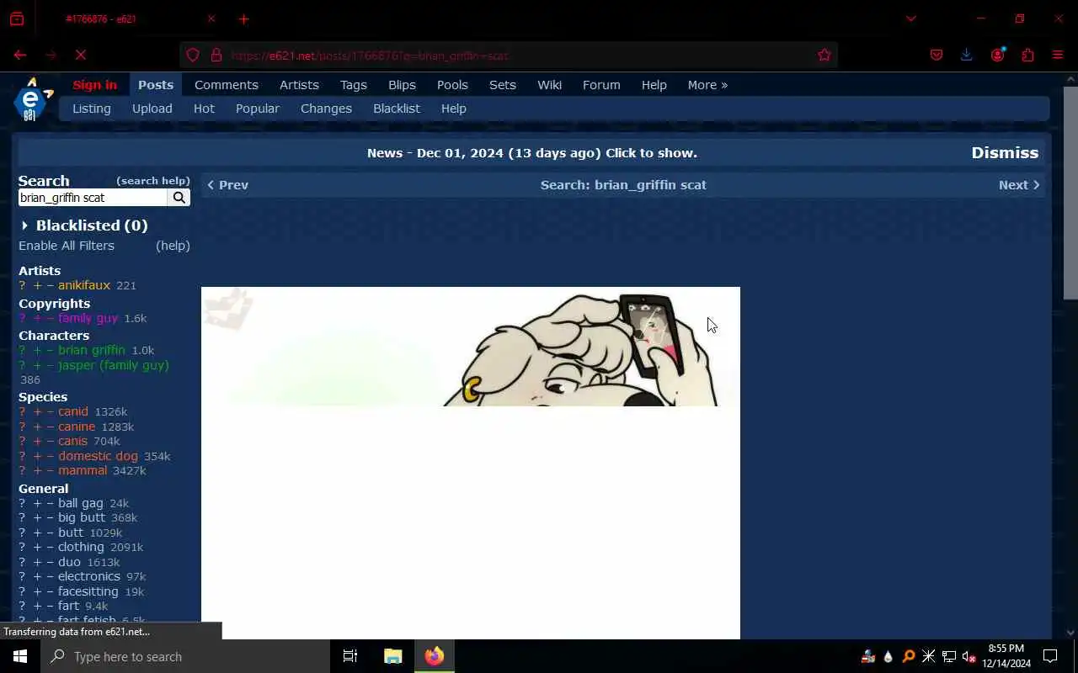The width and height of the screenshot is (1078, 673).
Task: Stop page loading with the X button
Action: [81, 55]
